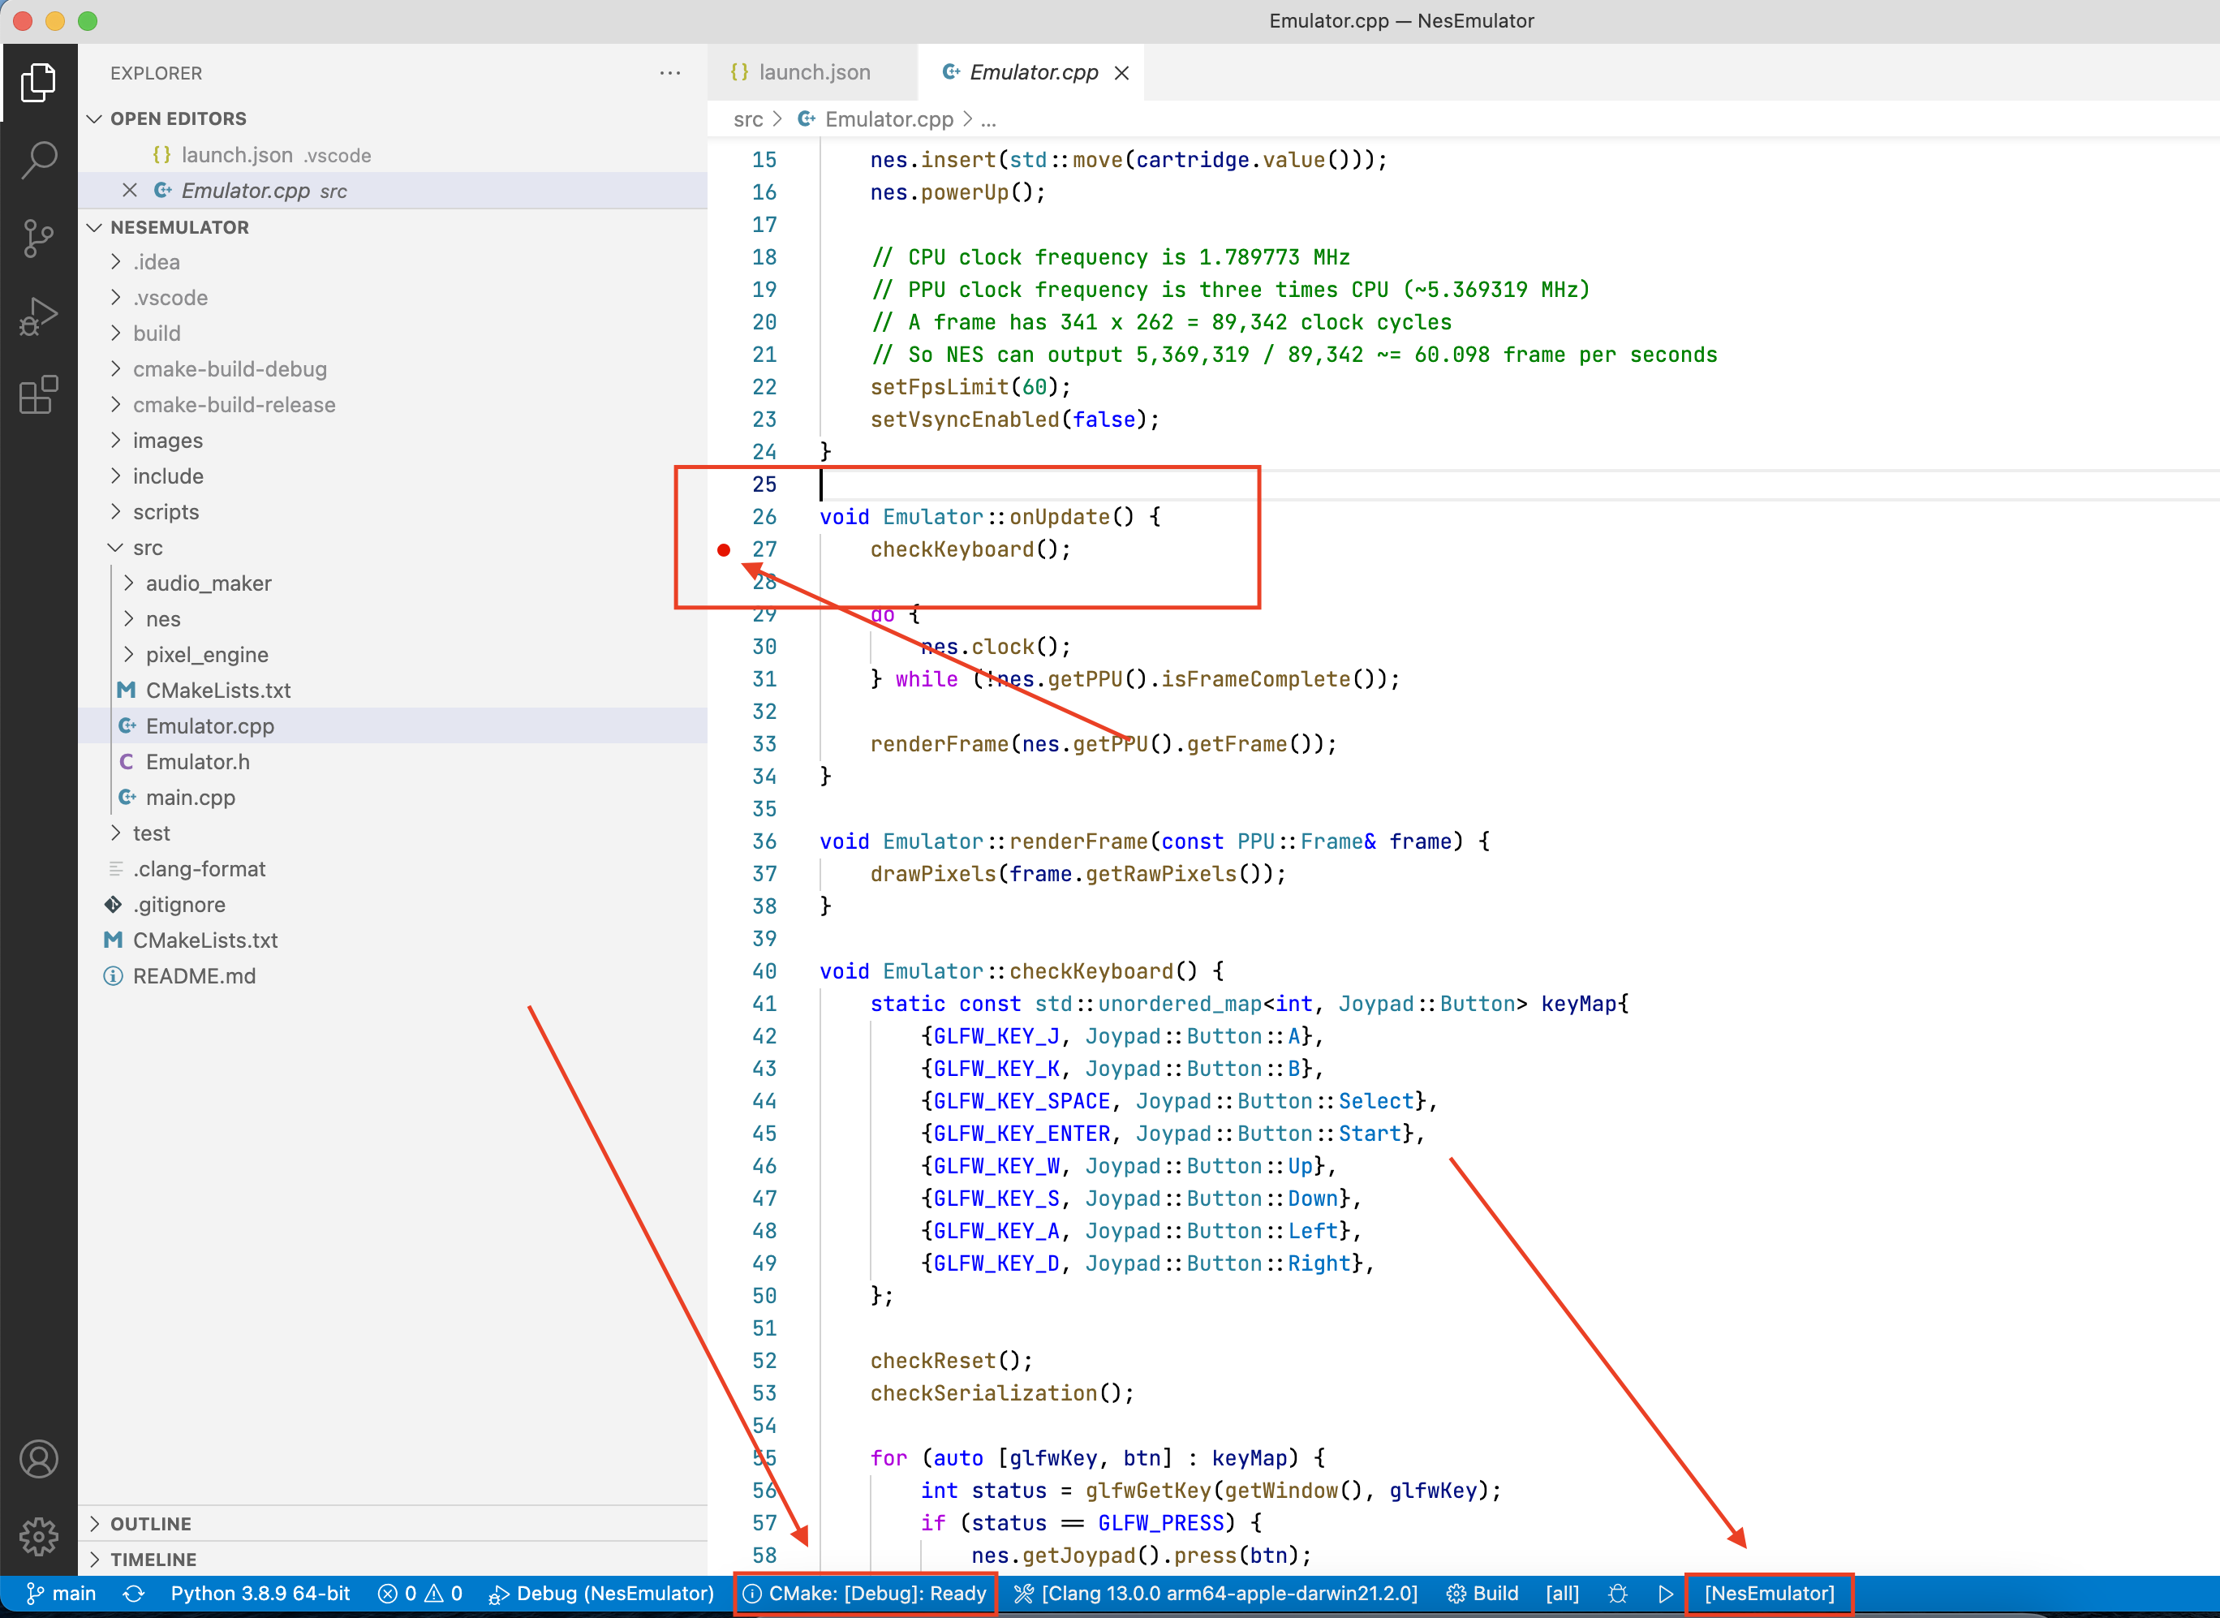Click Emulator.cpp in the breadcrumb path
The image size is (2220, 1618).
click(888, 119)
